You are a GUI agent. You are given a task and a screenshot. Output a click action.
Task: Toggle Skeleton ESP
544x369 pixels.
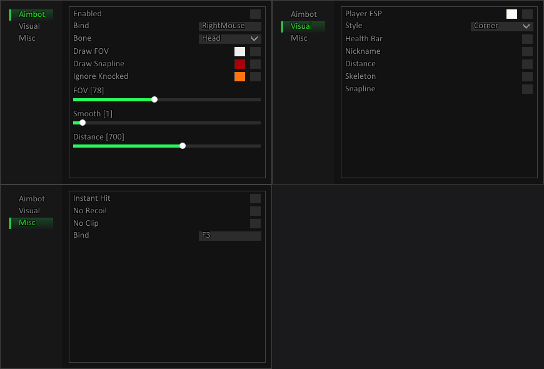527,76
